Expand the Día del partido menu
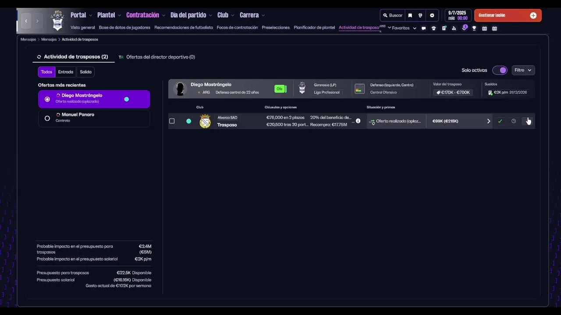Viewport: 561px width, 315px height. [192, 15]
